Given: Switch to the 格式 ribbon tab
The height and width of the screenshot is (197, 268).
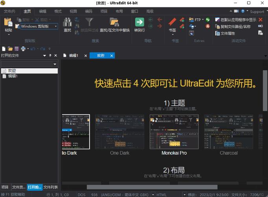Looking at the screenshot, I should point(58,11).
